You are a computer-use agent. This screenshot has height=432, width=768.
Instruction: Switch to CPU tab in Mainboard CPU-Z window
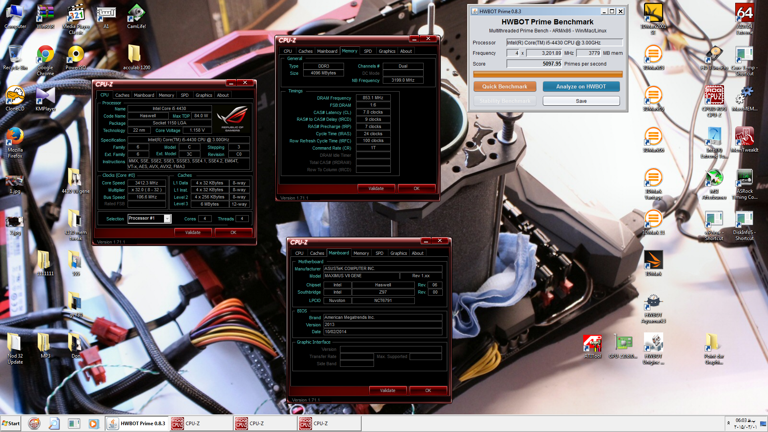299,253
